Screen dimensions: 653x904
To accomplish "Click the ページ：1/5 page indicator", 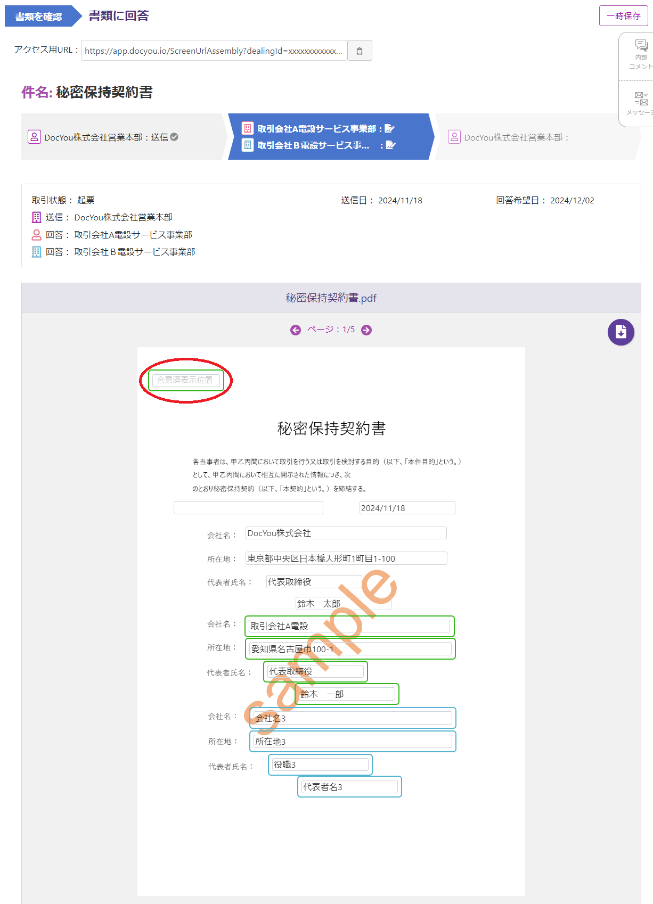I will 331,330.
